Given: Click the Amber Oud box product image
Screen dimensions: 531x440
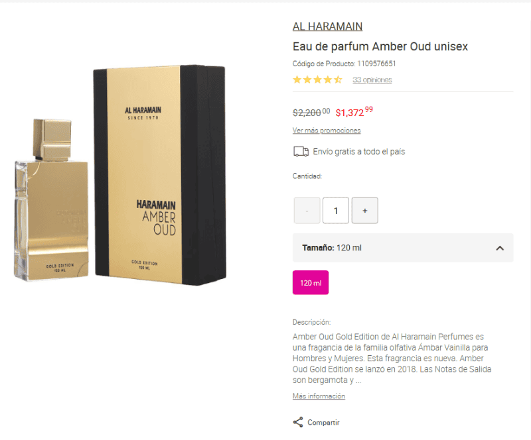Looking at the screenshot, I should 159,175.
